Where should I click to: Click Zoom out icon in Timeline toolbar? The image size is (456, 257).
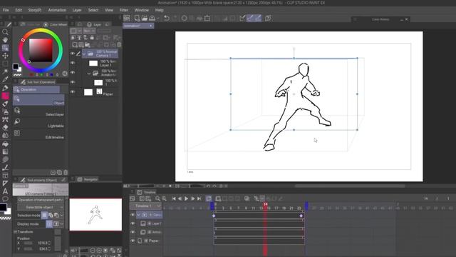[157, 198]
